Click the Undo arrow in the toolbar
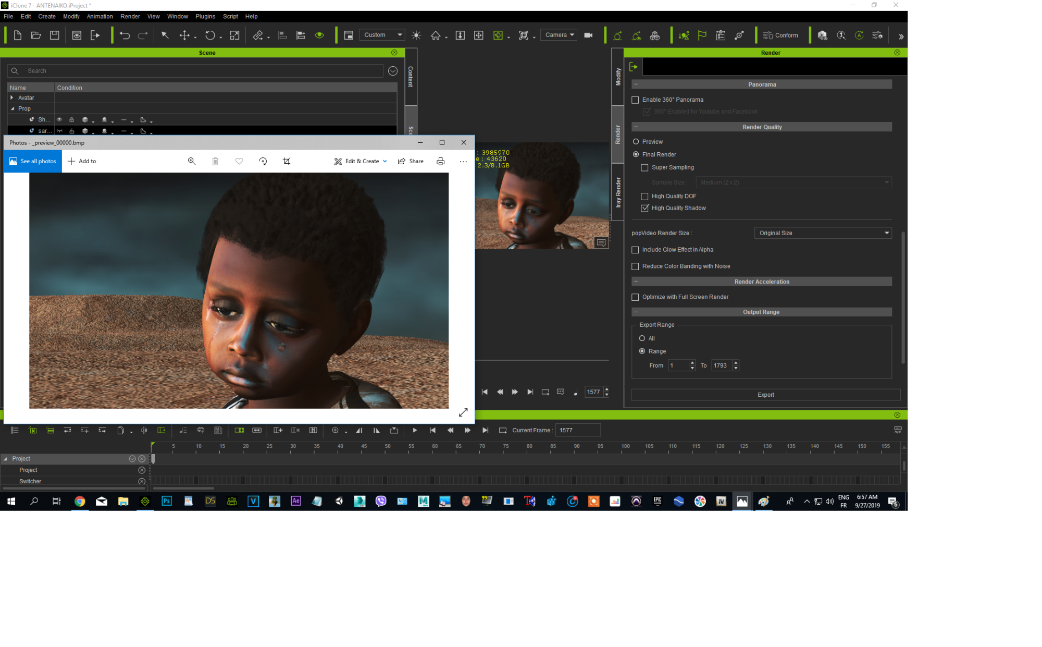 pyautogui.click(x=125, y=35)
